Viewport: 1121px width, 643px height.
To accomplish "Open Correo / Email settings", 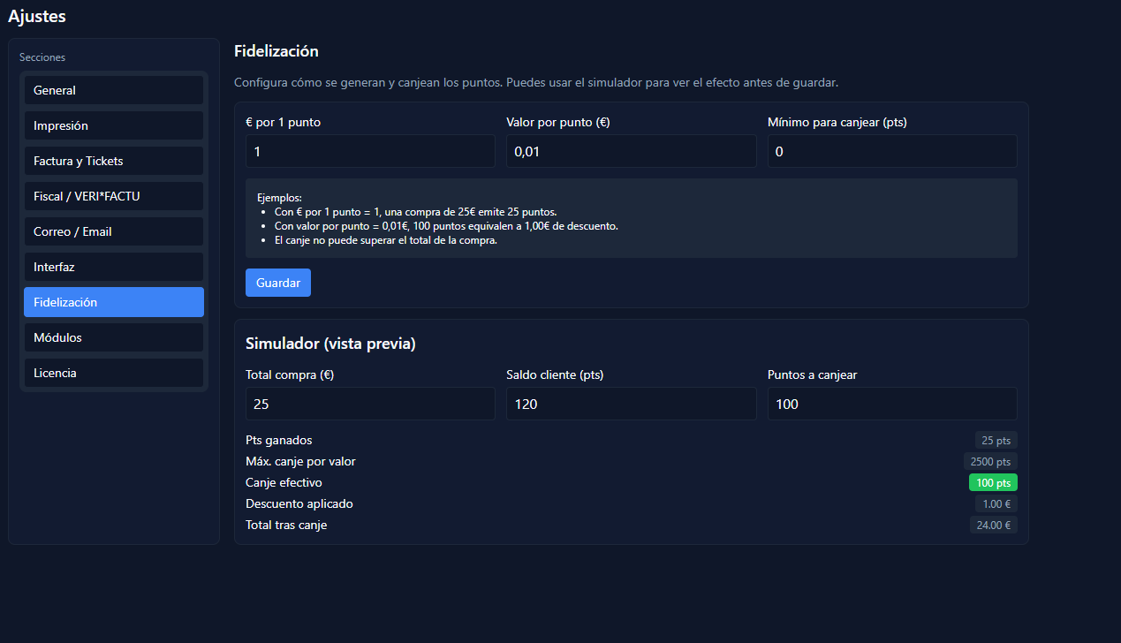I will (x=113, y=231).
